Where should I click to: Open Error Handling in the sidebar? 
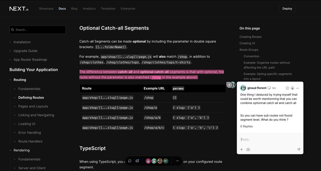tap(29, 133)
